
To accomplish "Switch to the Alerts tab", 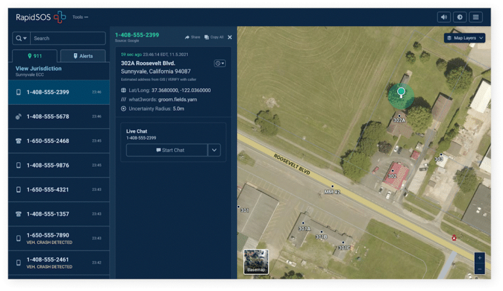I will [83, 56].
